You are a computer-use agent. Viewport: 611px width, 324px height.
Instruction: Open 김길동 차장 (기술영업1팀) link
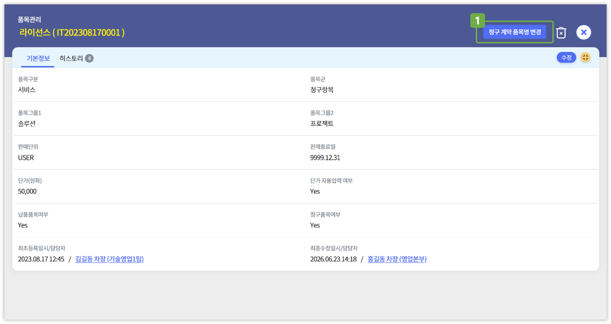click(109, 259)
